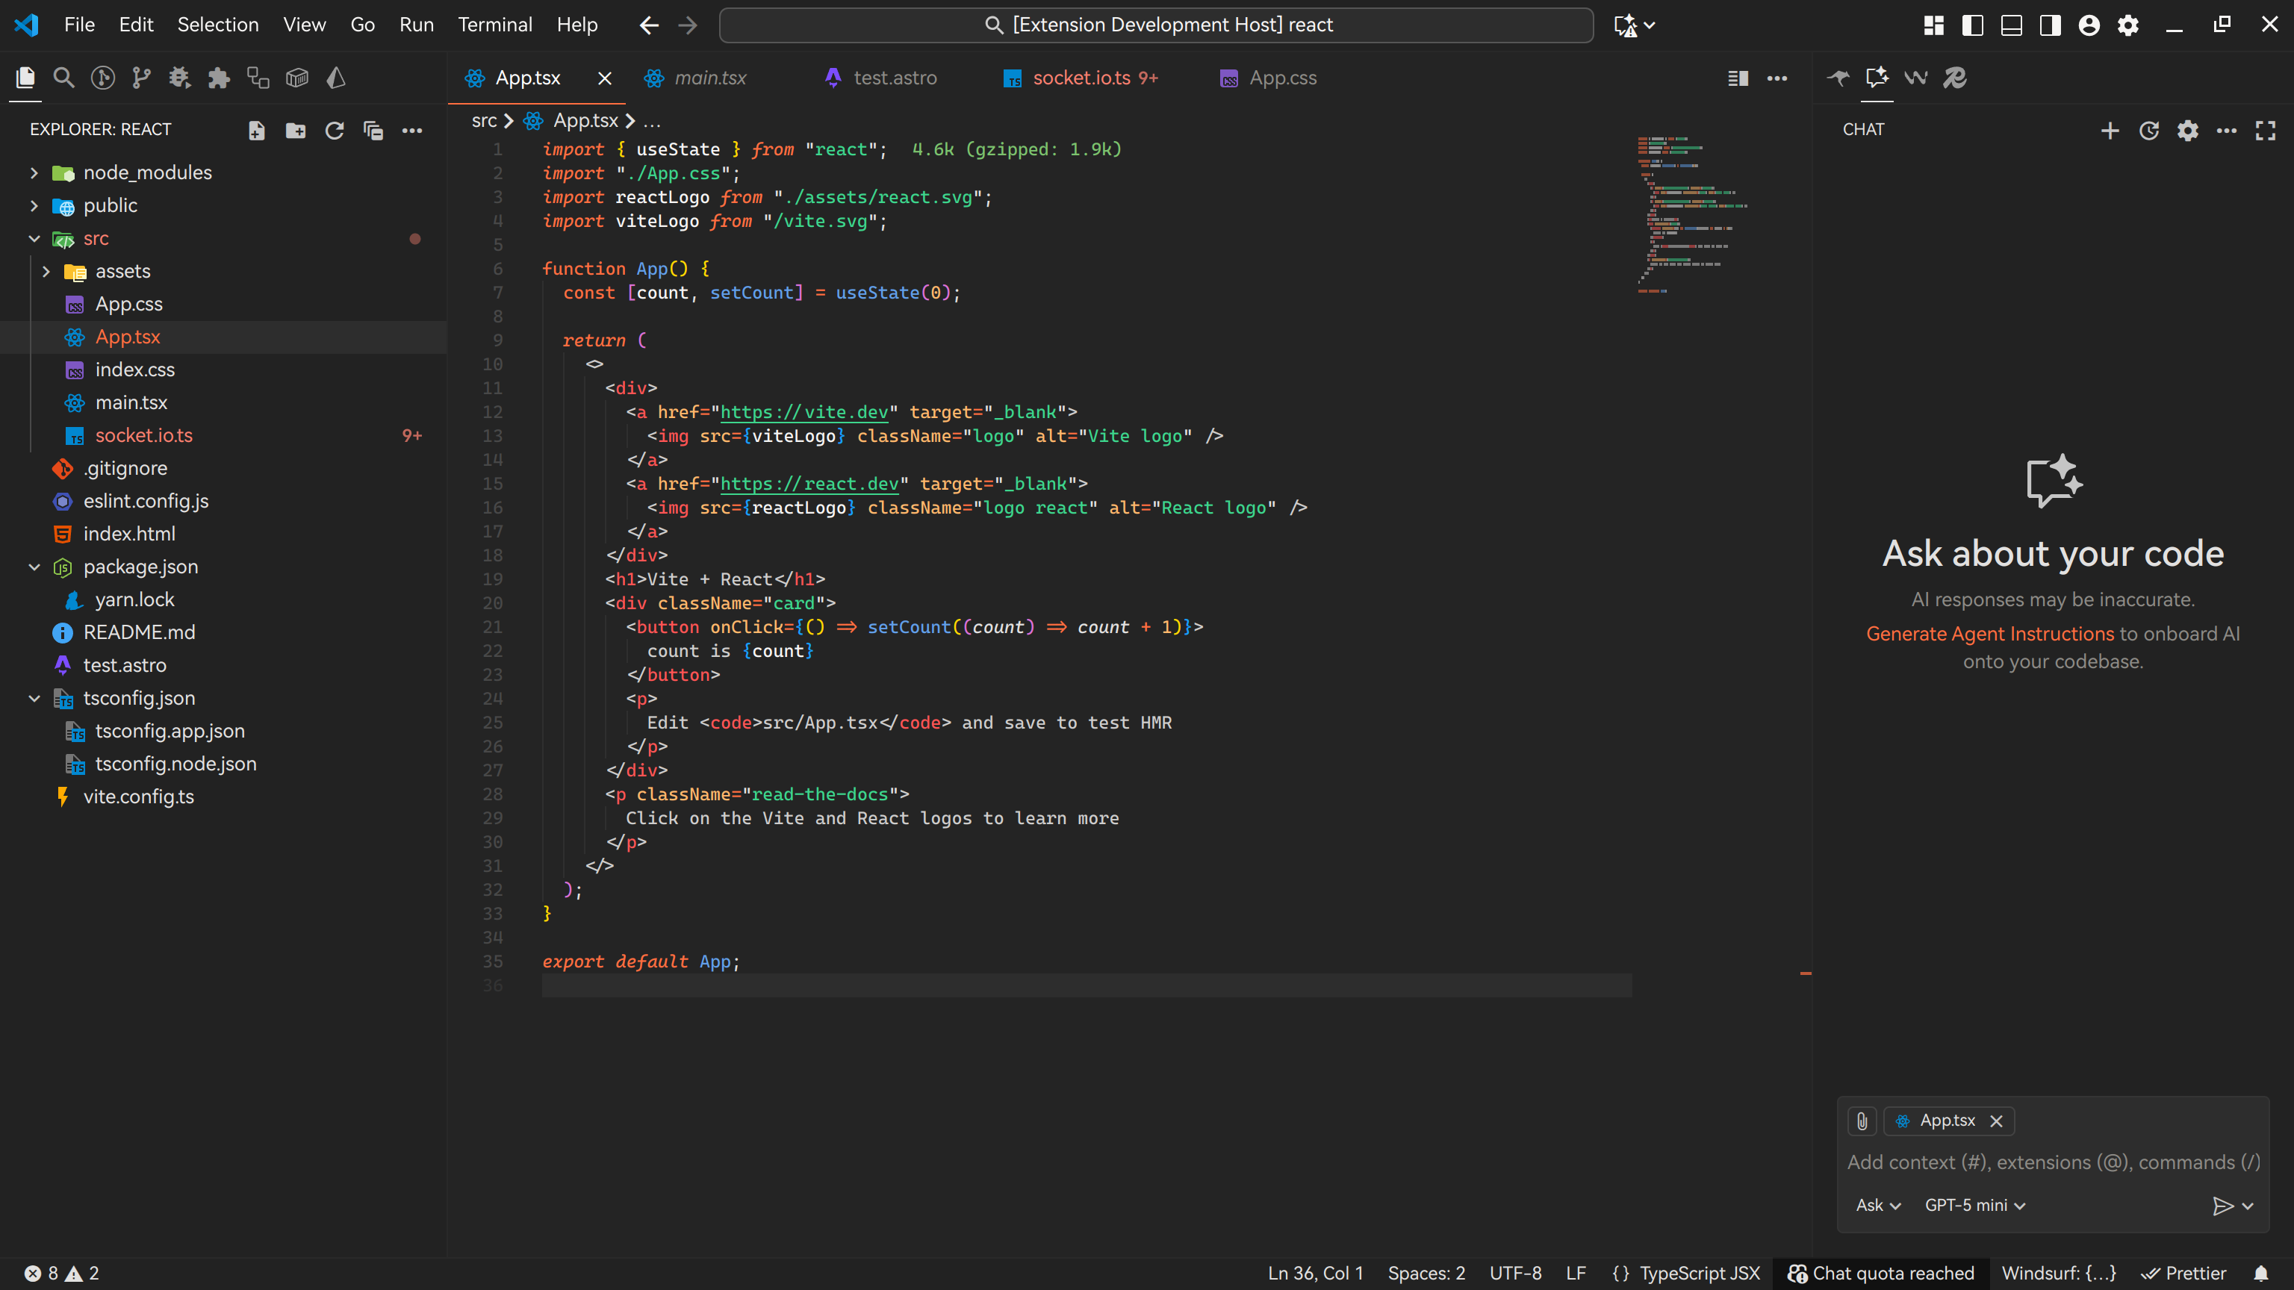Start a new chat session with the plus icon
This screenshot has width=2294, height=1290.
click(x=2110, y=131)
